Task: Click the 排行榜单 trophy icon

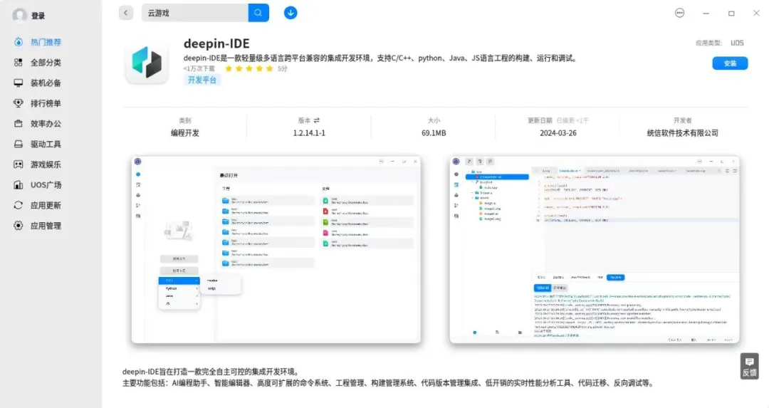Action: 18,103
